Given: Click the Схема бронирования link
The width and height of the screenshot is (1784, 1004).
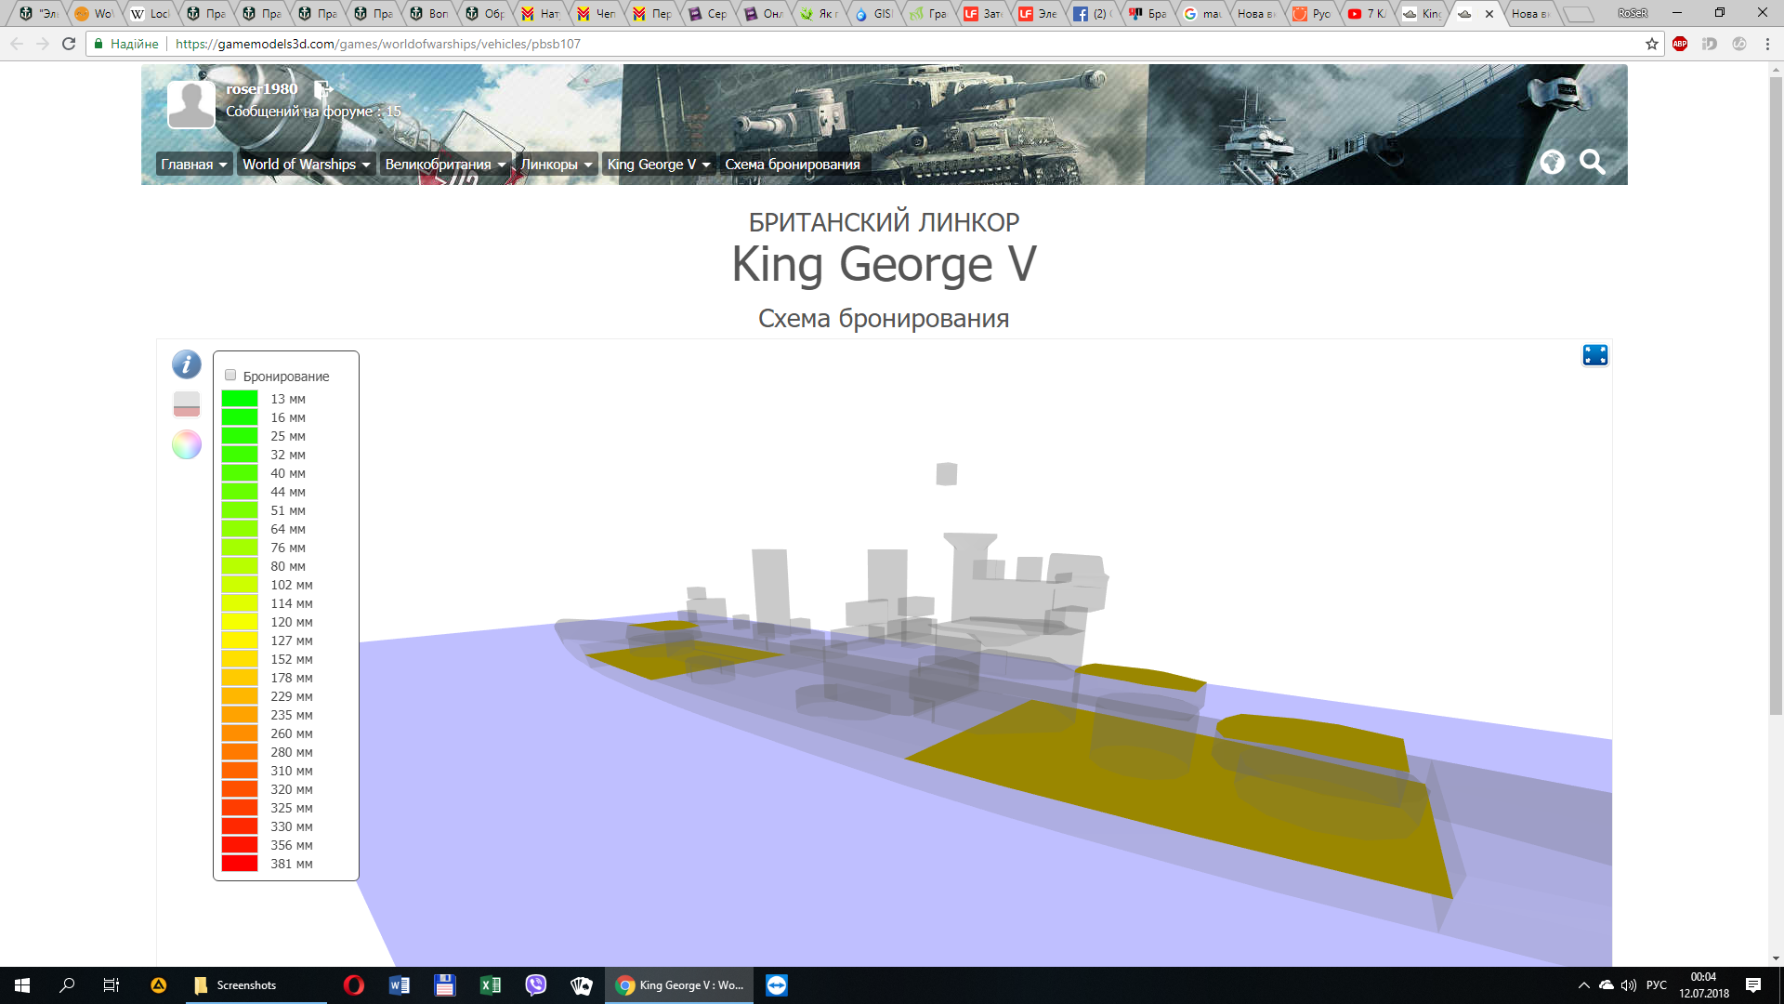Looking at the screenshot, I should 793,165.
